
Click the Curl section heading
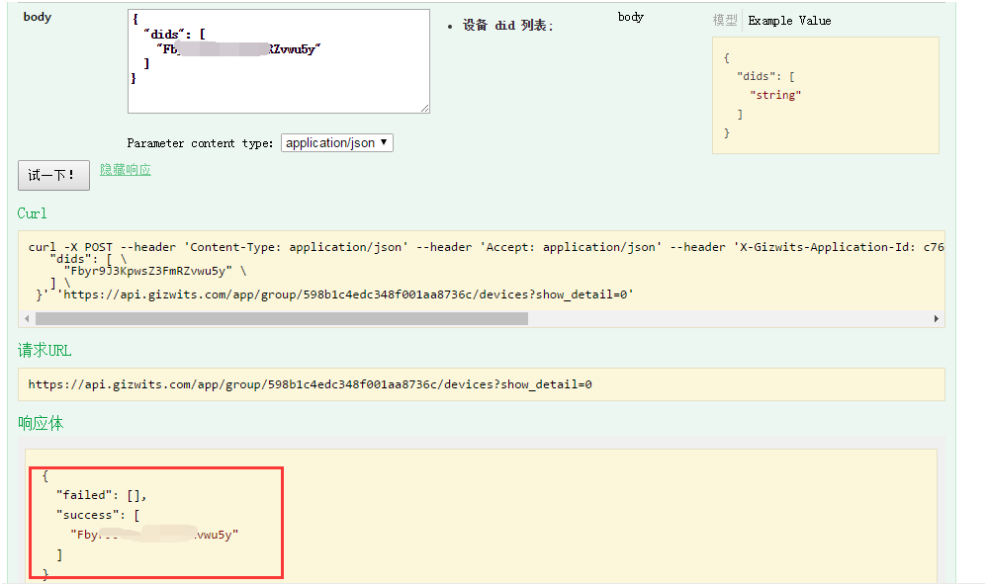pyautogui.click(x=31, y=212)
